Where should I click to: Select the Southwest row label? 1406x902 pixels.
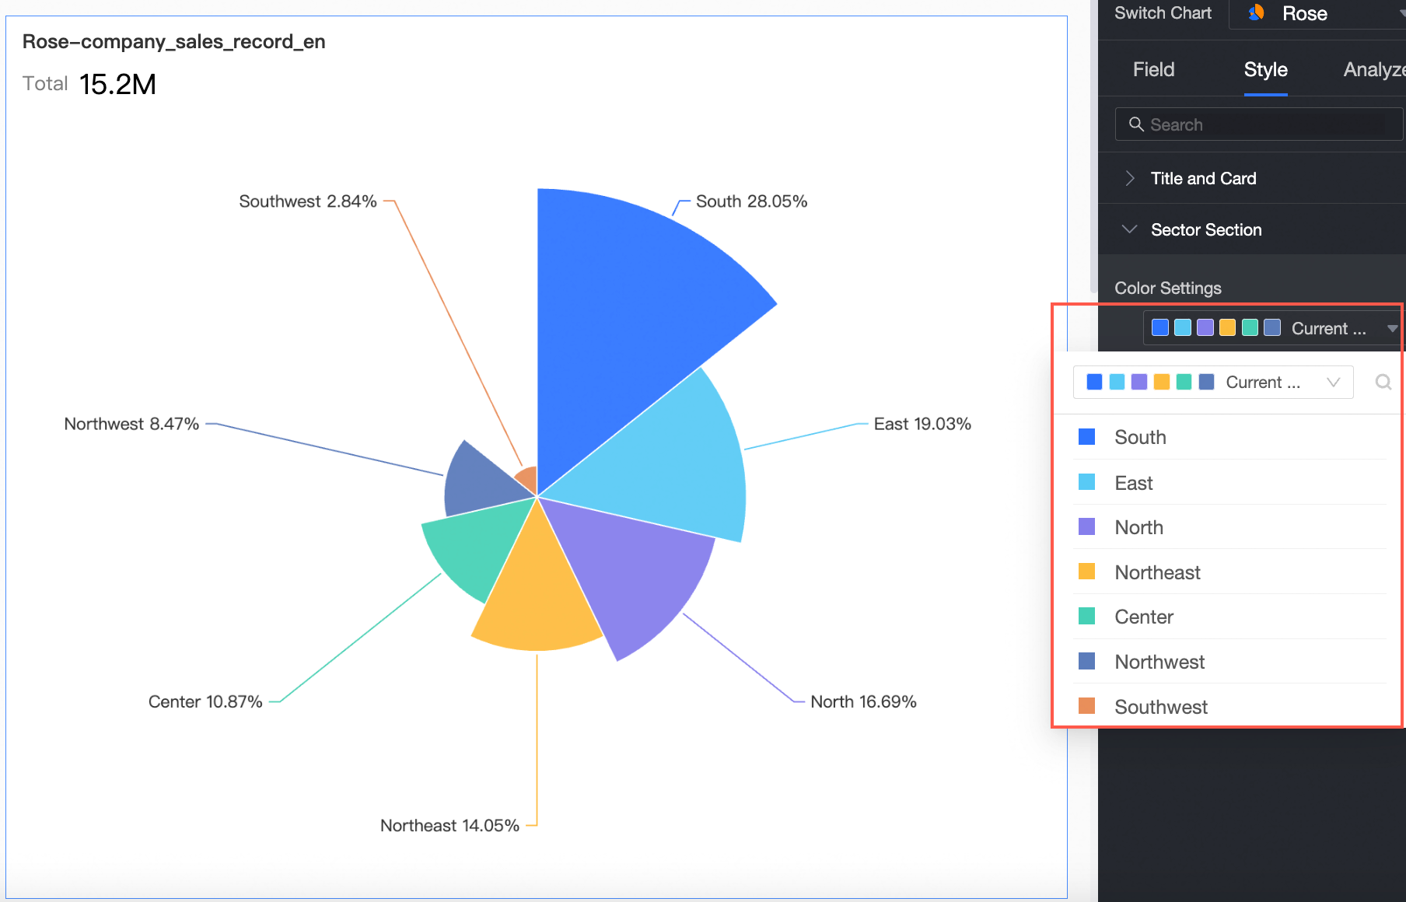[1160, 707]
